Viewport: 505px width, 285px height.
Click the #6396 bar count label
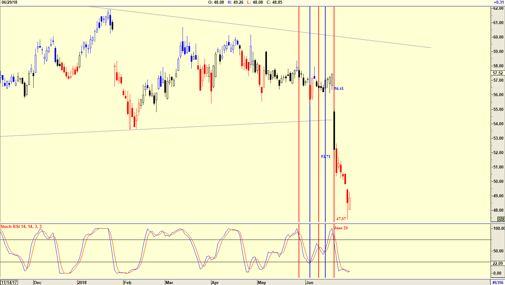tap(498, 282)
